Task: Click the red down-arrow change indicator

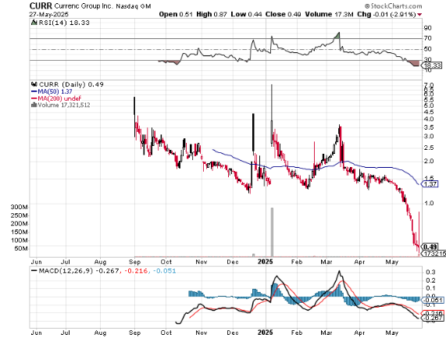Action: [419, 15]
